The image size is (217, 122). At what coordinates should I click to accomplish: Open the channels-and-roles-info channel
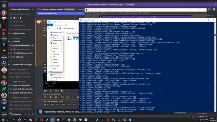[x=22, y=29]
